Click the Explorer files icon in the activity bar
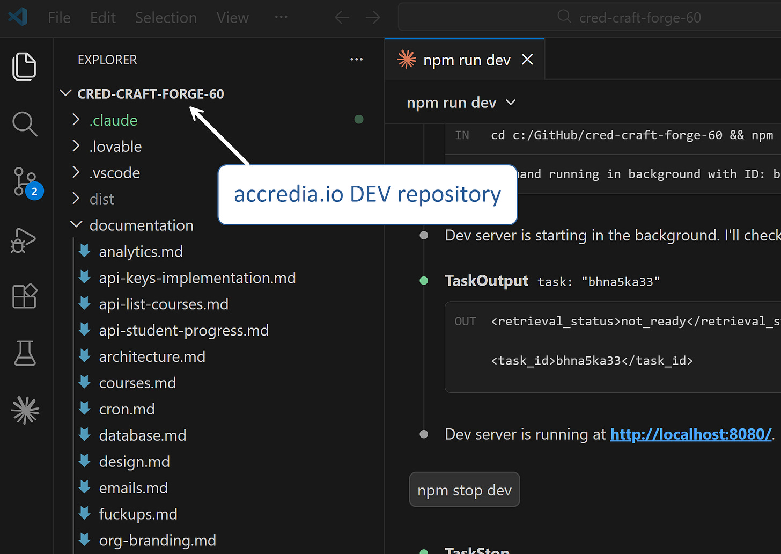781x554 pixels. pos(25,67)
